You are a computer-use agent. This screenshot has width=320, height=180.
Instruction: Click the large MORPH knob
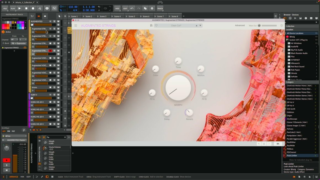point(178,88)
